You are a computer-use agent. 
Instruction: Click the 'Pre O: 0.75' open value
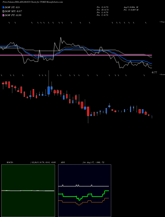(x=103, y=7)
